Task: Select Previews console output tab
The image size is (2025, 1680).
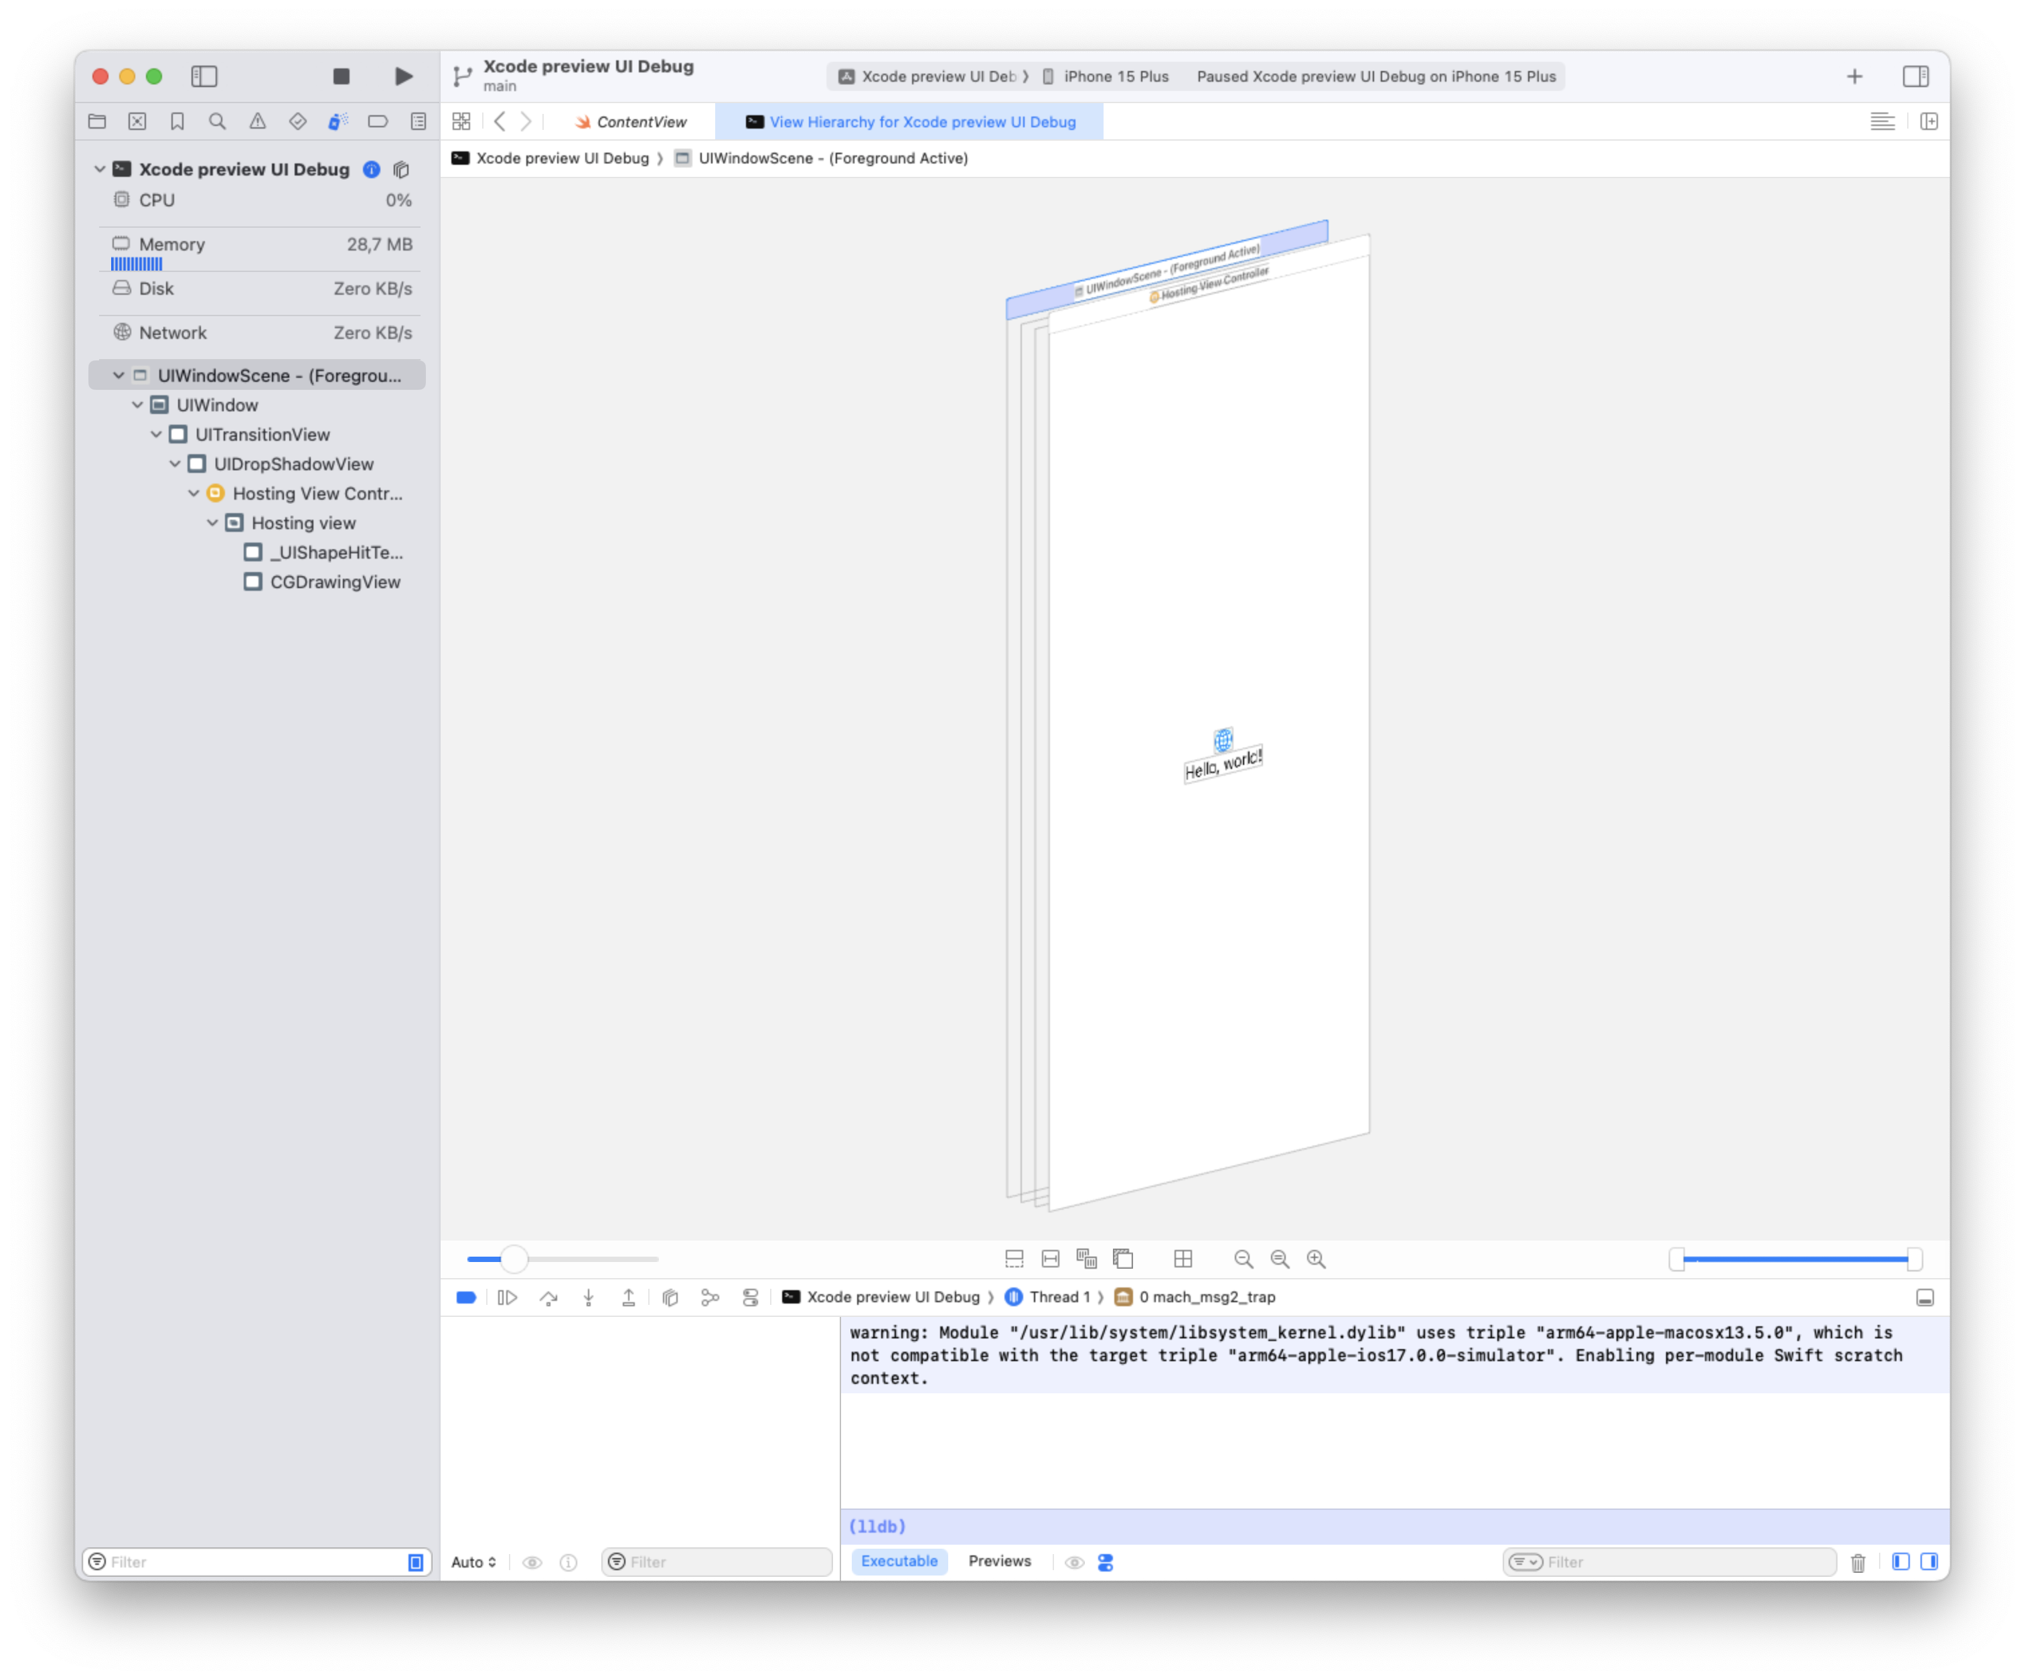Action: click(x=1000, y=1561)
